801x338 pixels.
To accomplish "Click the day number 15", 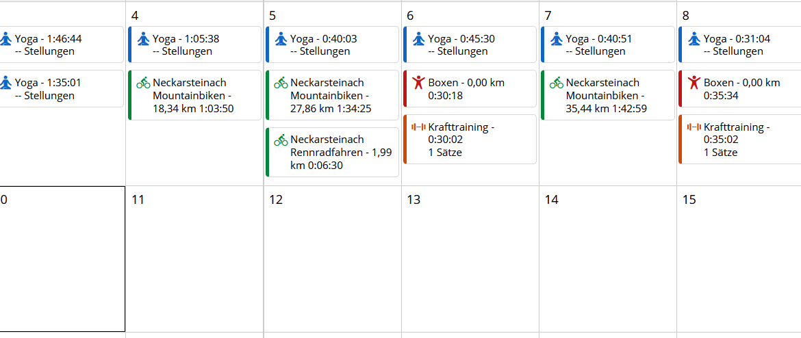I will click(x=689, y=200).
